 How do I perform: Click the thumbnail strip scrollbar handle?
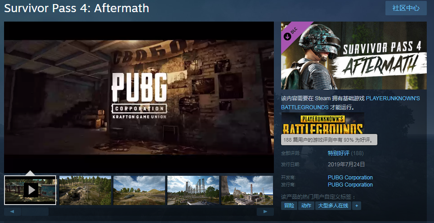[35, 212]
